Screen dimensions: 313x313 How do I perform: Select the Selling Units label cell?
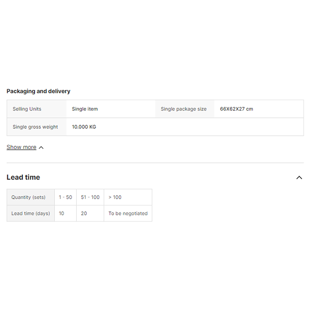point(27,109)
